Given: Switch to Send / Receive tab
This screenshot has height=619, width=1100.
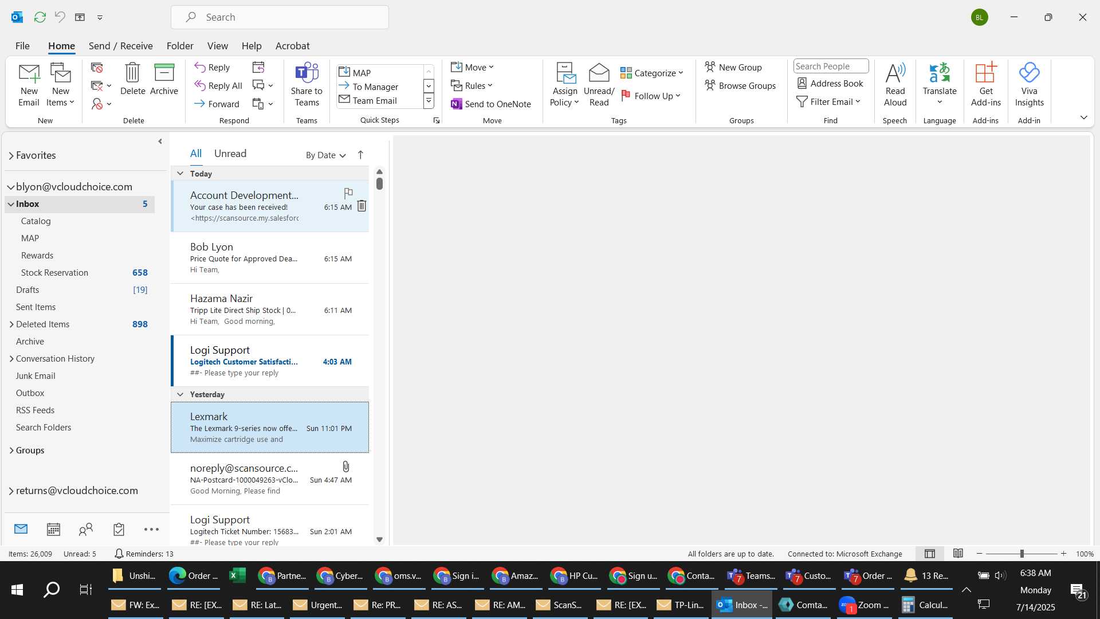Looking at the screenshot, I should point(120,46).
